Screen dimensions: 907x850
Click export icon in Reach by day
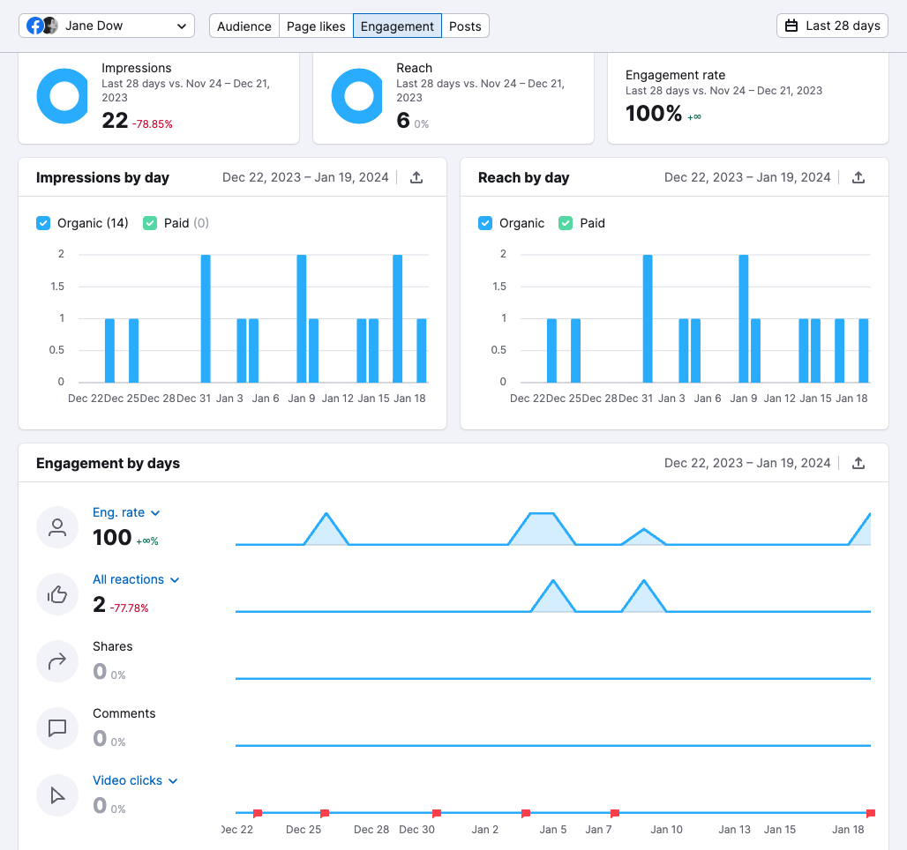(x=858, y=177)
